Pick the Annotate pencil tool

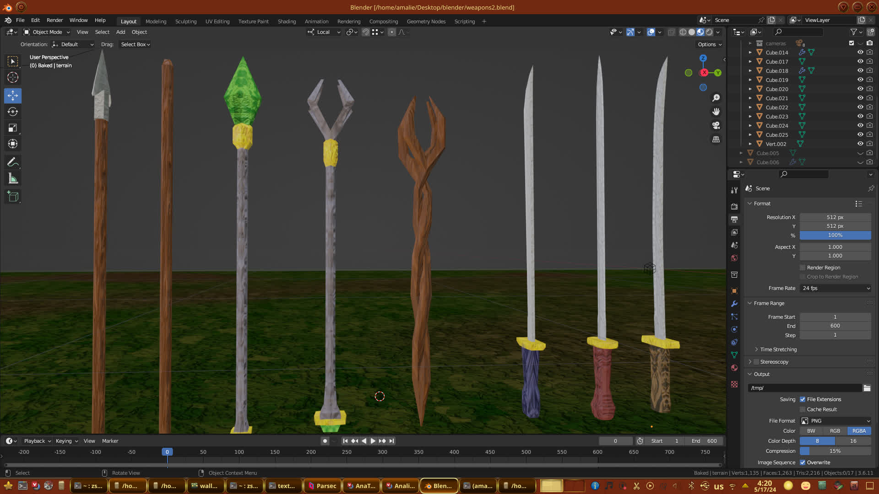click(13, 162)
